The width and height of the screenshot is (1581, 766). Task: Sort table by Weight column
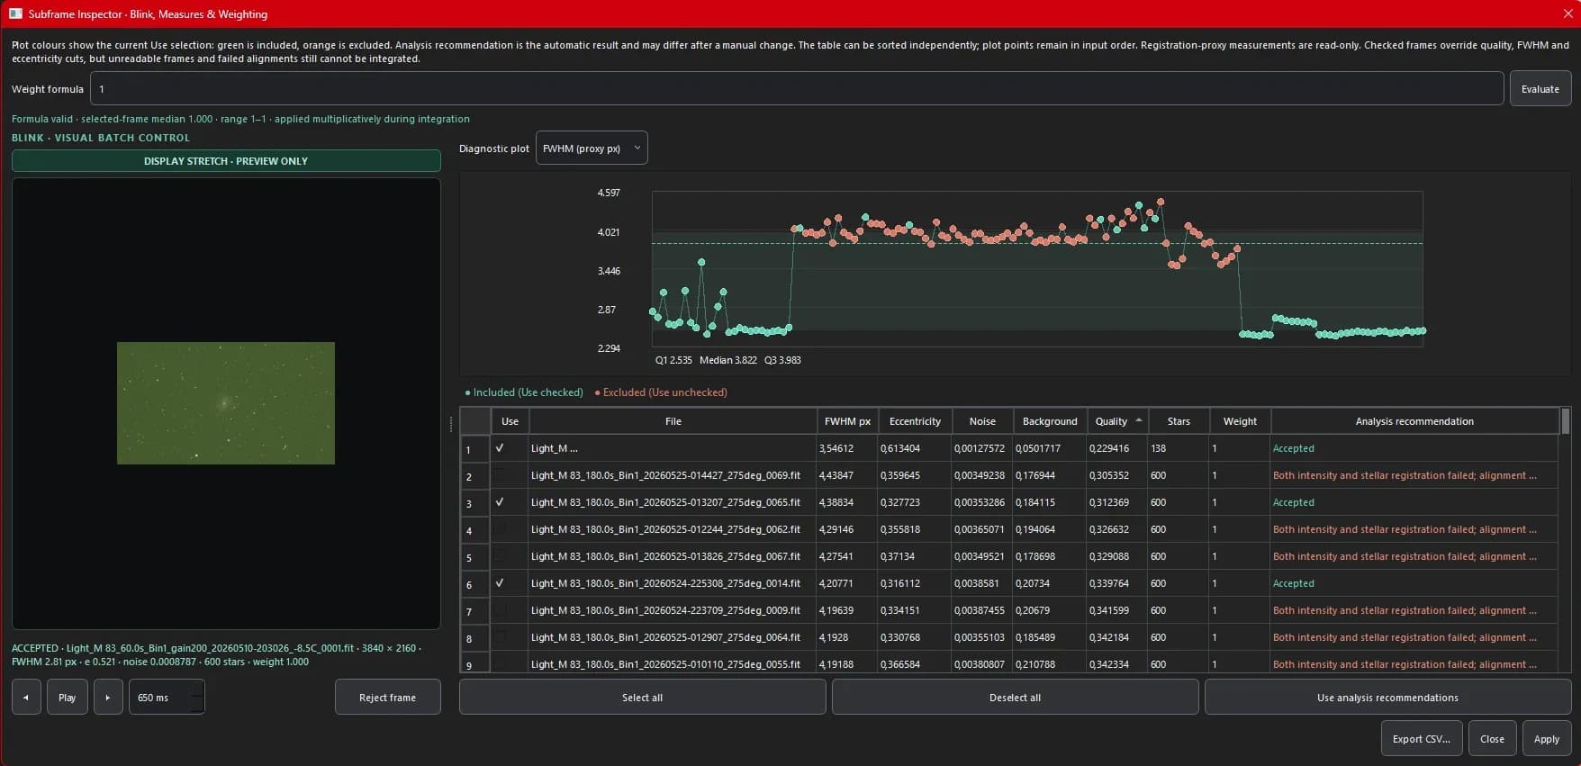click(x=1240, y=421)
